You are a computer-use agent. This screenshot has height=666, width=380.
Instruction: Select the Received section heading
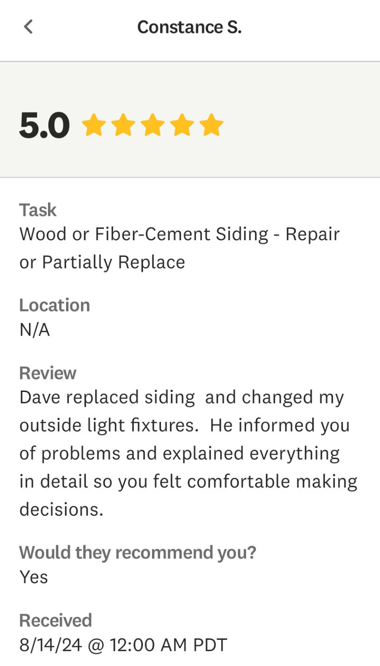point(55,620)
